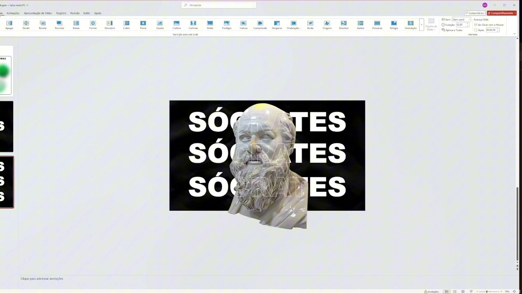Apply the Vento transition

pos(210,25)
